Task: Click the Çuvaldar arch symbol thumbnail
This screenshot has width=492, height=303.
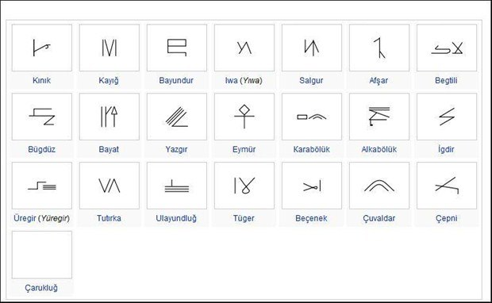Action: [379, 186]
